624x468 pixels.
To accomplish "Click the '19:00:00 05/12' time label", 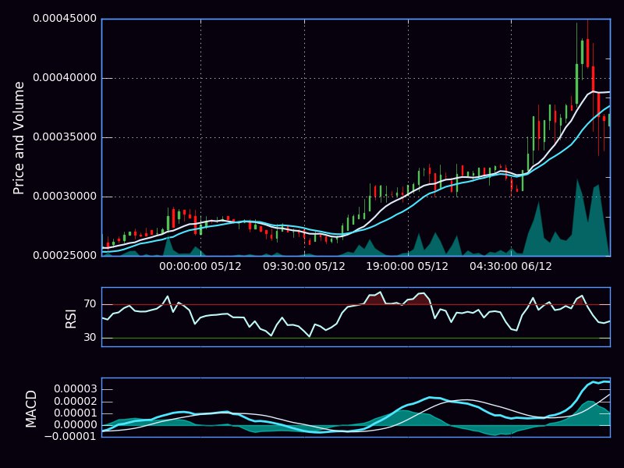I will (407, 266).
